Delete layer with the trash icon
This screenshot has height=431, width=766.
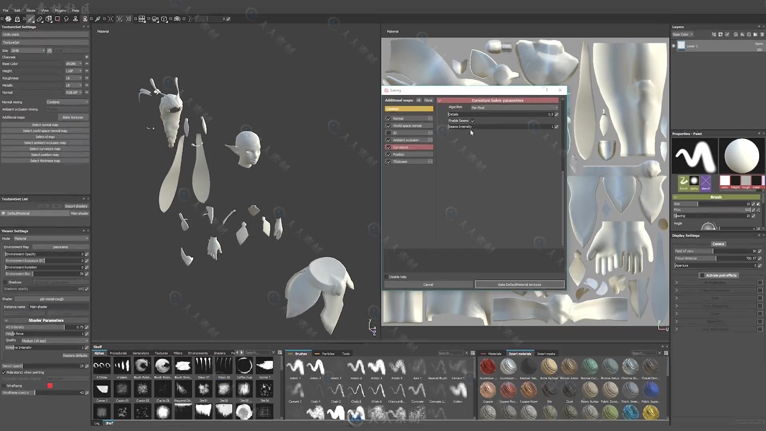pos(762,34)
